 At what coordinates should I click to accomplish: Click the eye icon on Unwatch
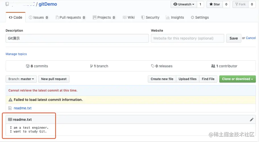pyautogui.click(x=175, y=4)
